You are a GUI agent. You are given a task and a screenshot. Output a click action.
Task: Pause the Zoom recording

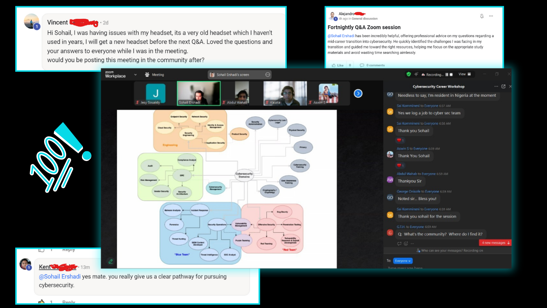(447, 74)
